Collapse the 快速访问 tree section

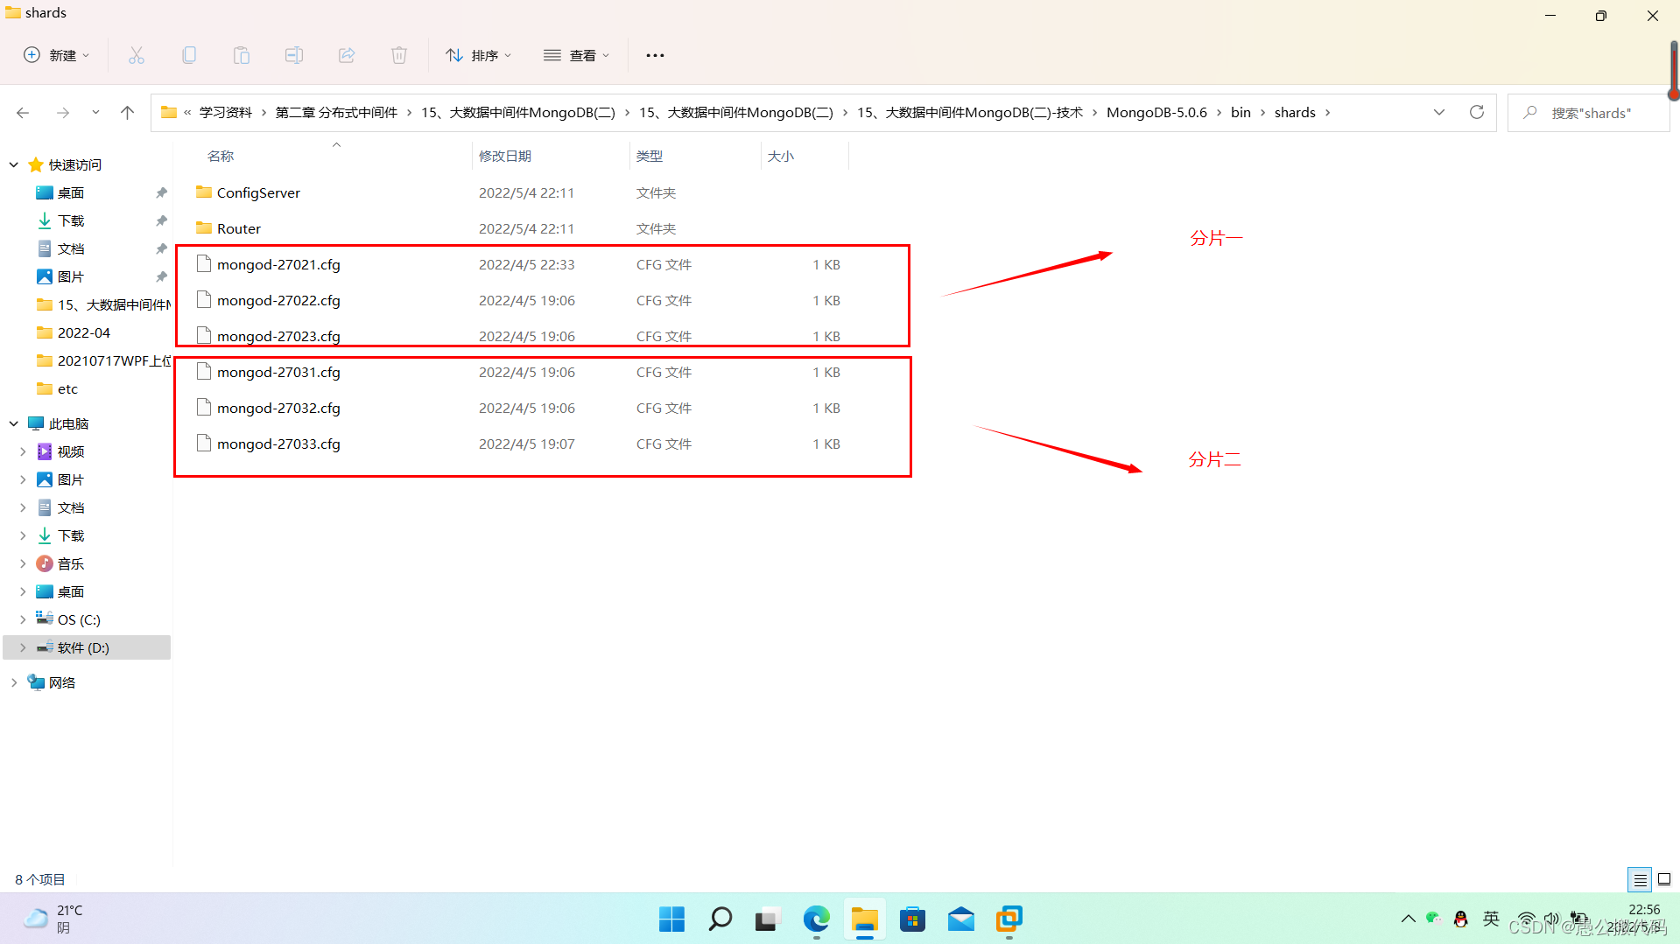[x=14, y=164]
